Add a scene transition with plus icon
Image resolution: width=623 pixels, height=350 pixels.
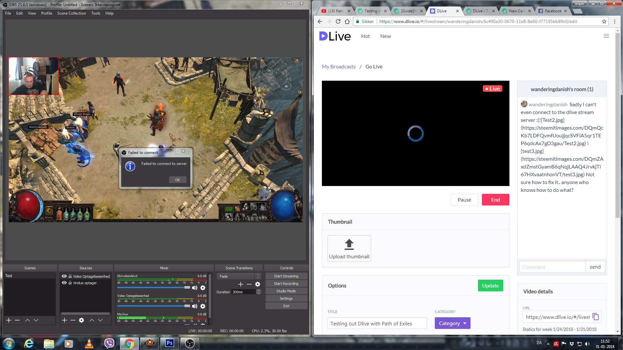pos(241,284)
